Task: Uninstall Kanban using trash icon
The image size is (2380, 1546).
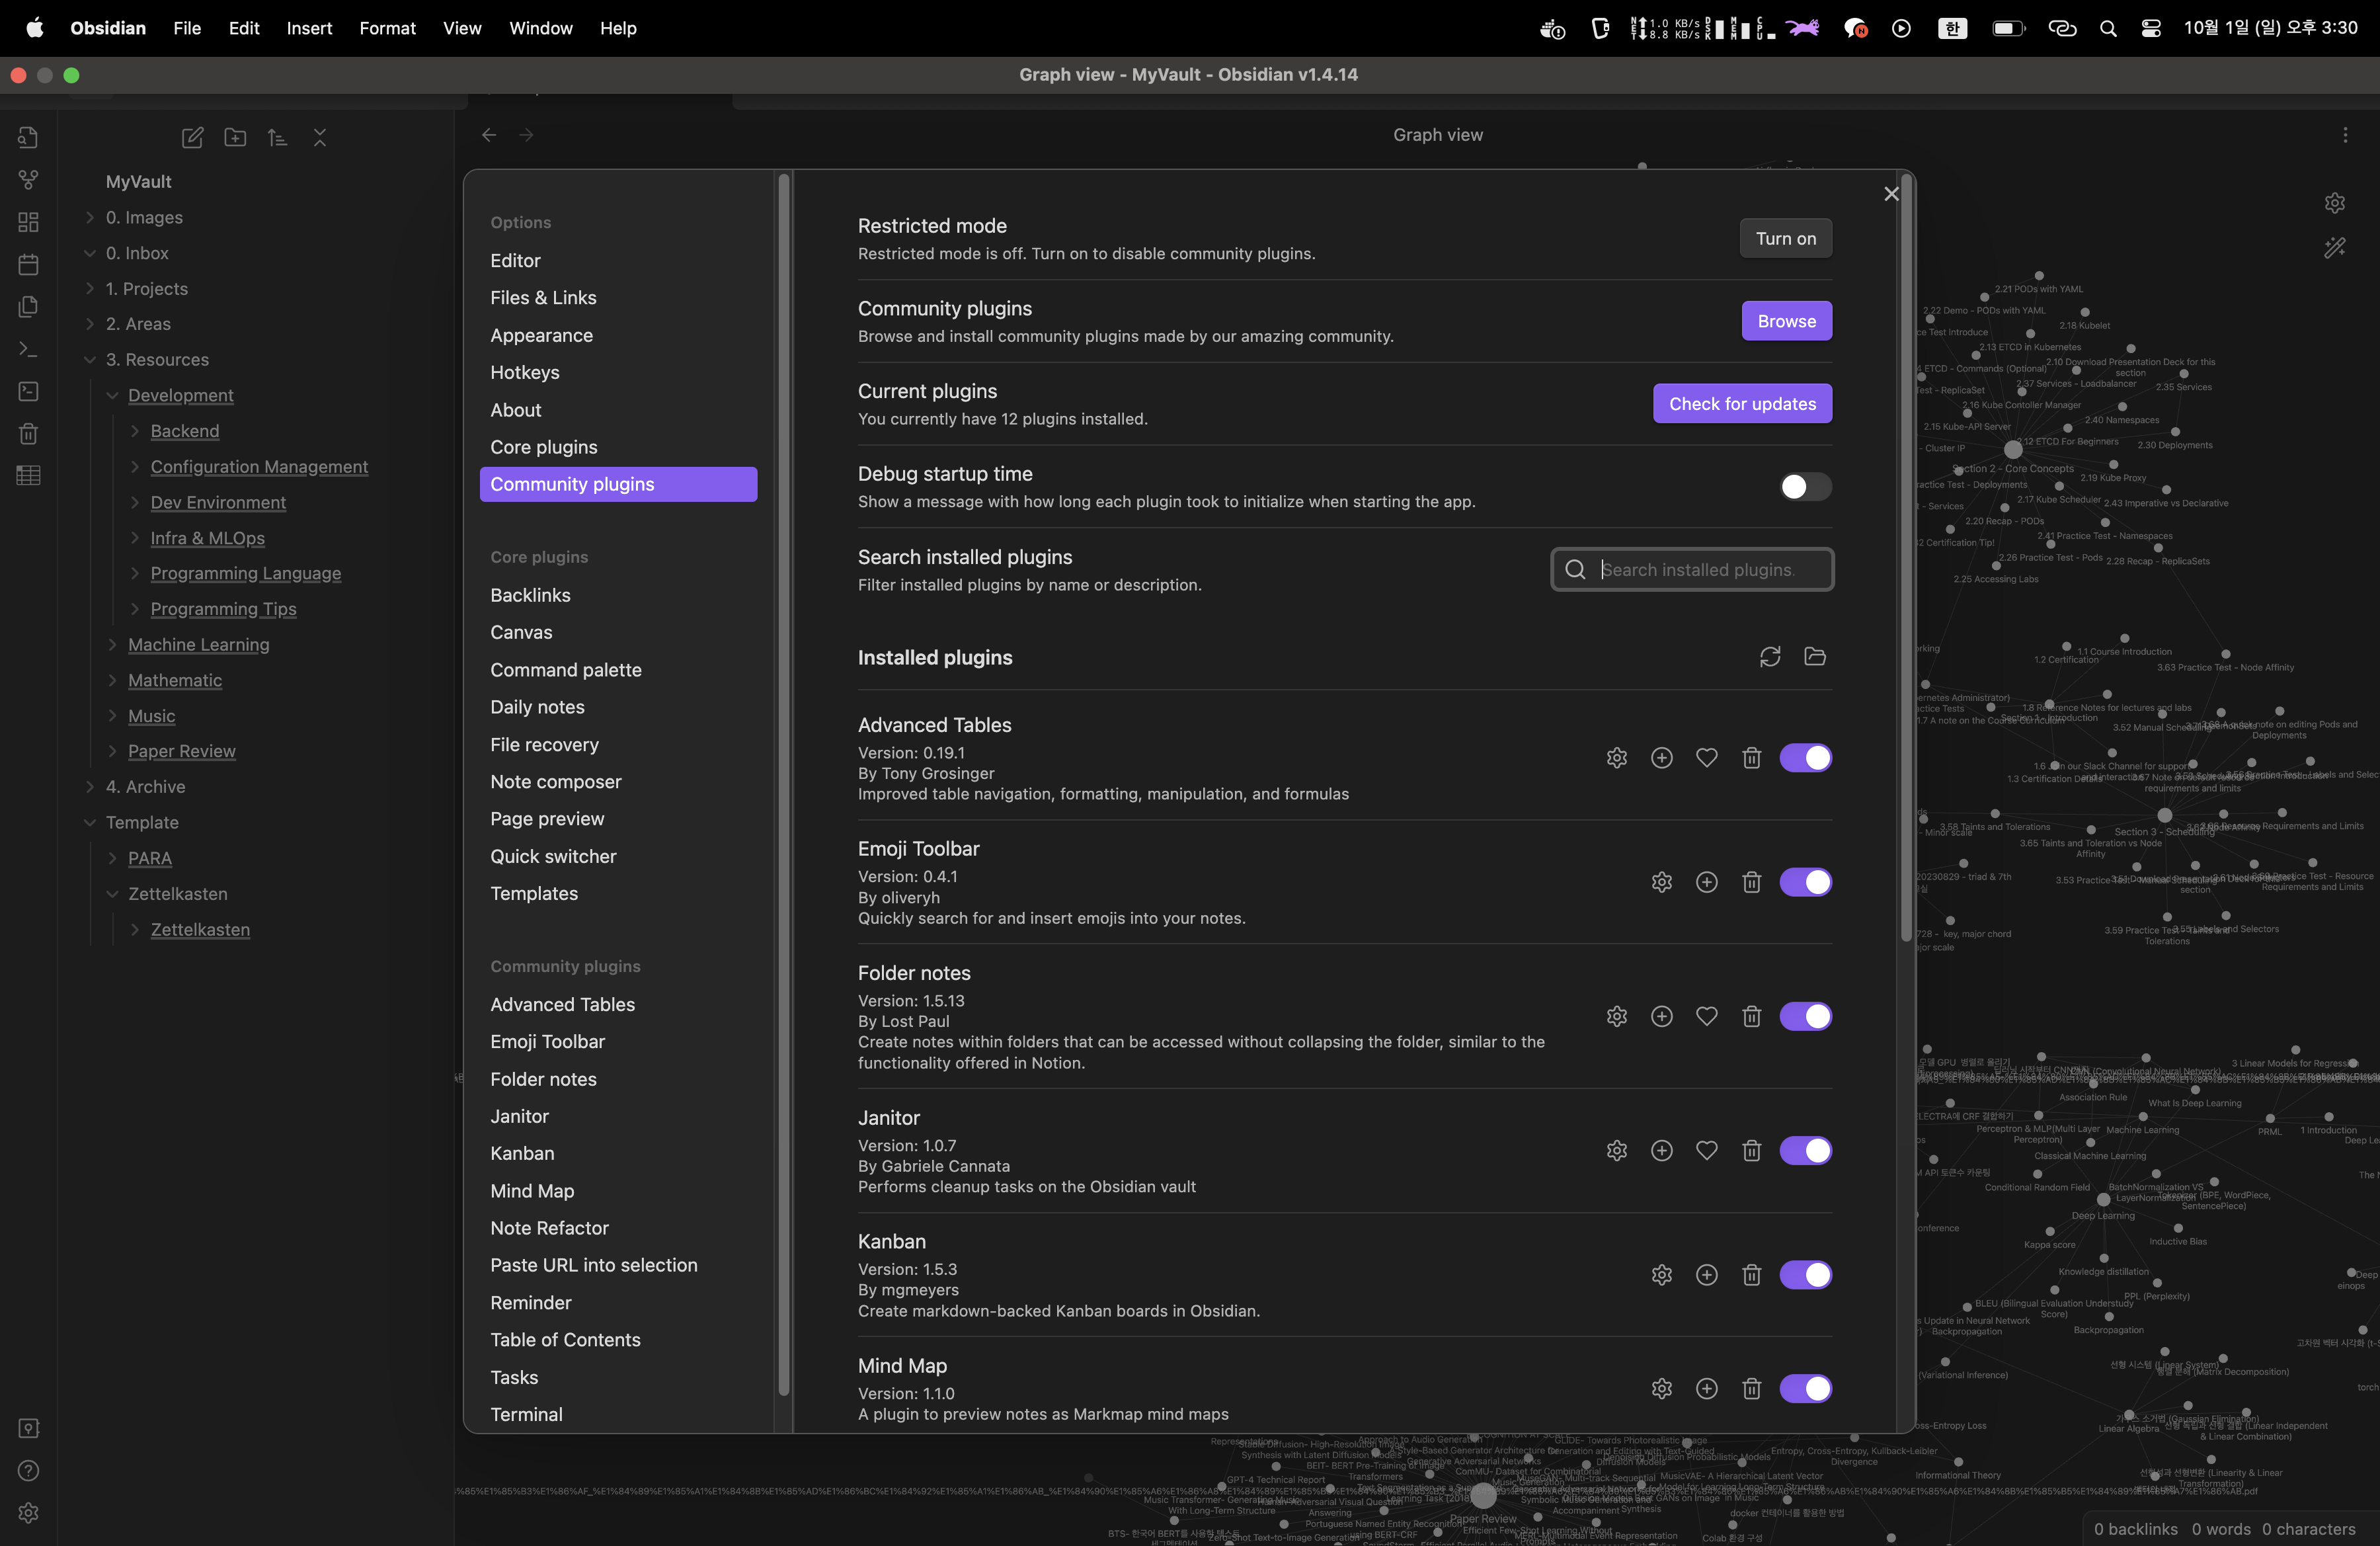Action: click(1751, 1275)
